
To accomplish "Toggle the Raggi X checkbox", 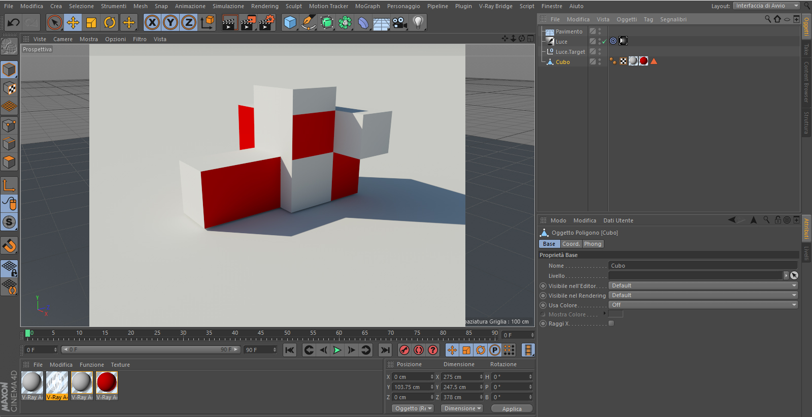I will 611,324.
